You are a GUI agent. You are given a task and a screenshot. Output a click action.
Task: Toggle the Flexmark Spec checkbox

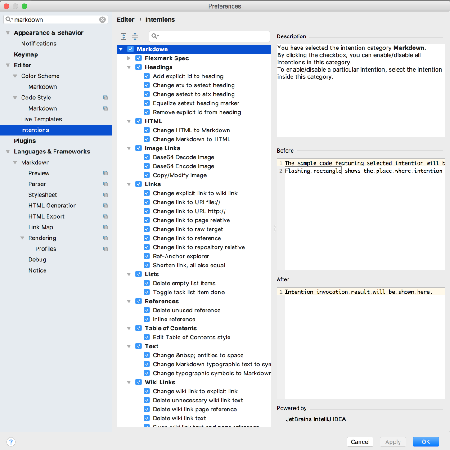click(x=139, y=58)
